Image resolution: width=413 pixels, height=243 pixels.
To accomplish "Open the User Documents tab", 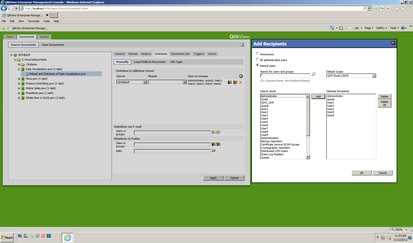I will [53, 45].
